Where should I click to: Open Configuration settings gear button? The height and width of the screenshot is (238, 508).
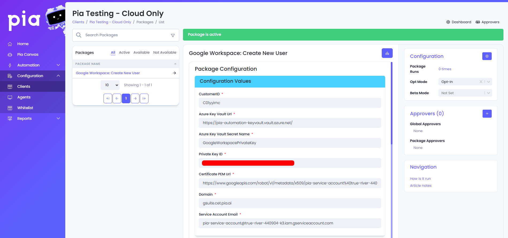(x=487, y=56)
